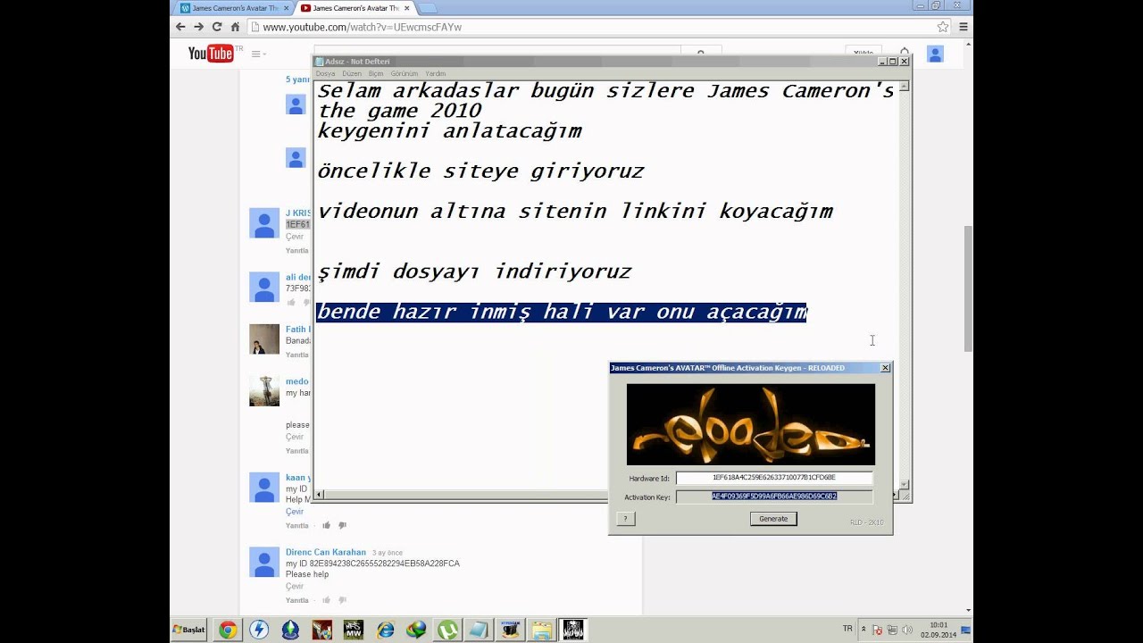Open the YouTube guide menu icon
1143x643 pixels.
259,54
